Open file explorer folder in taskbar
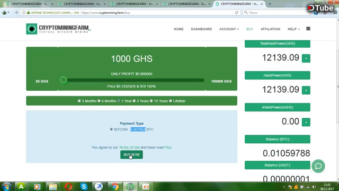The height and width of the screenshot is (191, 339). 53,186
